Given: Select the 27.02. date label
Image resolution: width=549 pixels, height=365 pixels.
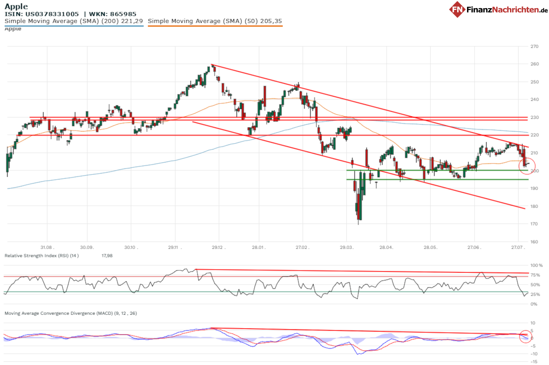Looking at the screenshot, I should [x=302, y=247].
